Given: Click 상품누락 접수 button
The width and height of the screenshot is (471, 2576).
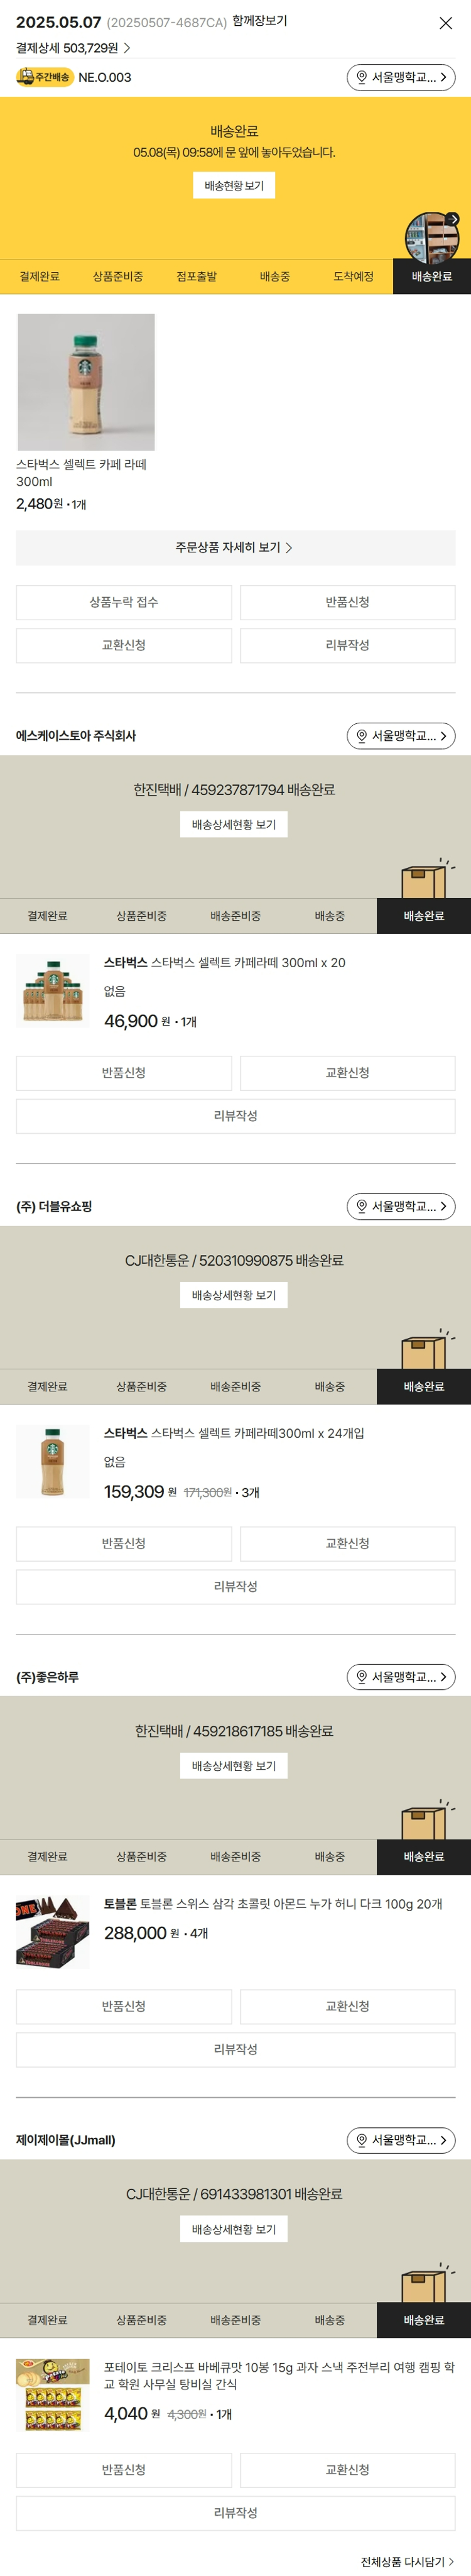Looking at the screenshot, I should point(124,602).
